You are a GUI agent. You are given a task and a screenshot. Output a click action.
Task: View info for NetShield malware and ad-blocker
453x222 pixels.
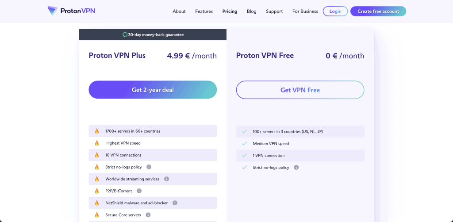click(175, 203)
